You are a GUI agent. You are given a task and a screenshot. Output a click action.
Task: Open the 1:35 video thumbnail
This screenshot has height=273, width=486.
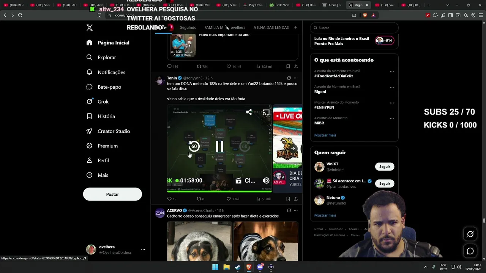coord(183,45)
